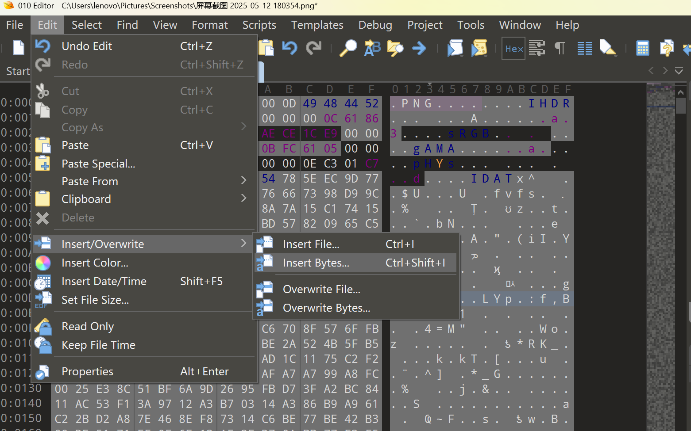This screenshot has height=431, width=691.
Task: Expand the Copy As submenu arrow
Action: 244,127
